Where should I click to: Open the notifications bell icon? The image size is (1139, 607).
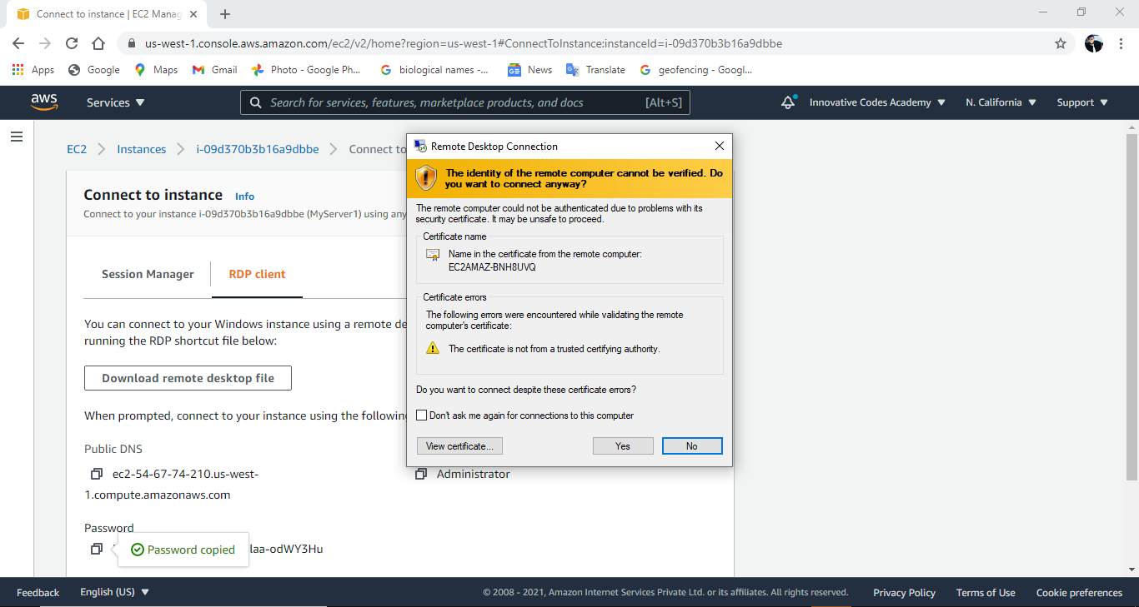click(x=787, y=102)
